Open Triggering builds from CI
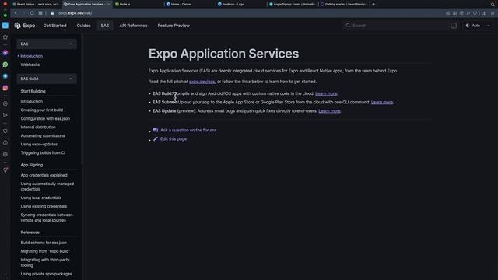 click(x=43, y=153)
